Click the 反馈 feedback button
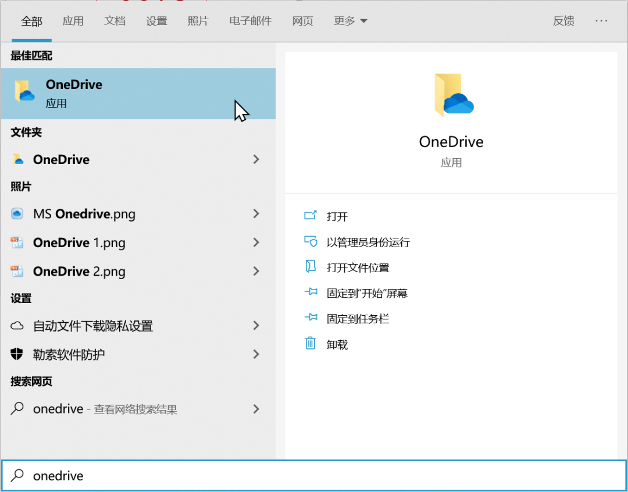Viewport: 628px width, 492px height. pyautogui.click(x=563, y=21)
